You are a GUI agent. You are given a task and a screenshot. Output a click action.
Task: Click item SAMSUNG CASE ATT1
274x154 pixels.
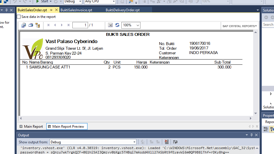click(50, 67)
